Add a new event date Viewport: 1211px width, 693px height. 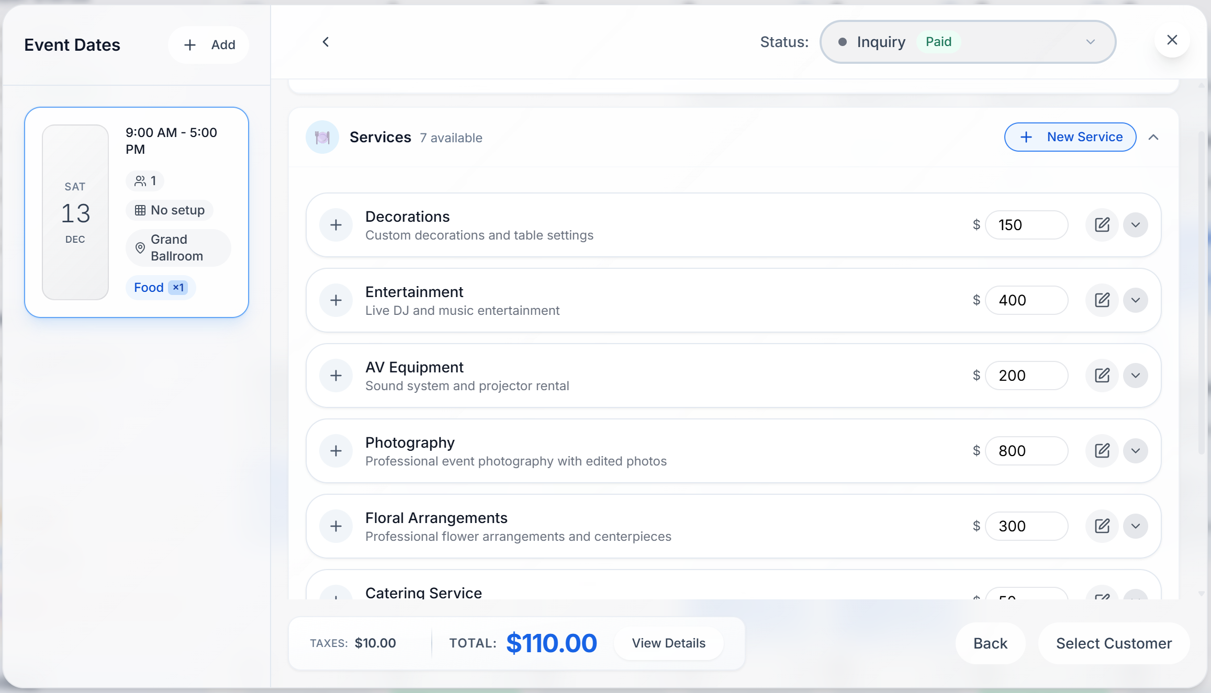pos(209,45)
